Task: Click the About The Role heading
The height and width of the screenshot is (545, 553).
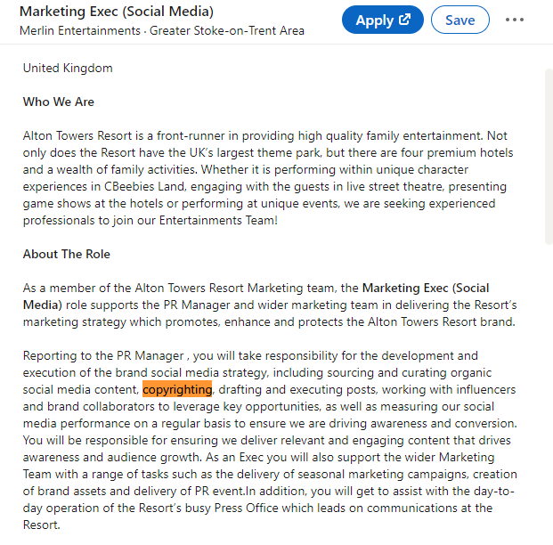Action: [x=66, y=255]
